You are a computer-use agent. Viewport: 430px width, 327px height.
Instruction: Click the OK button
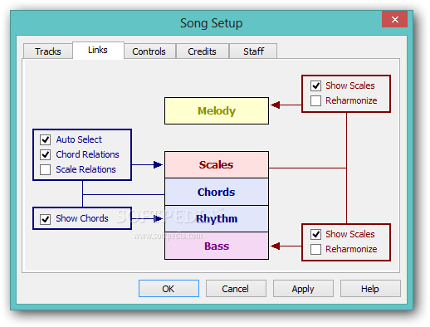(x=169, y=289)
